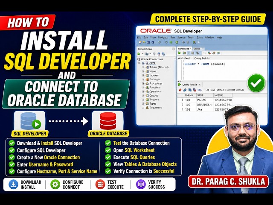Click the Open folder icon in the main toolbar
The width and height of the screenshot is (273, 205).
pyautogui.click(x=144, y=42)
